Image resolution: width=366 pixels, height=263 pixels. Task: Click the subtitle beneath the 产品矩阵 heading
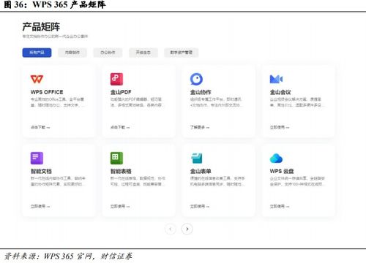(x=55, y=37)
